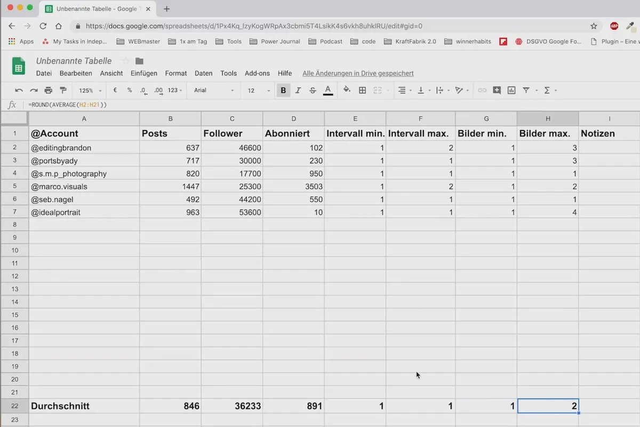Toggle strikethrough formatting
Viewport: 640px width, 427px height.
coord(313,90)
